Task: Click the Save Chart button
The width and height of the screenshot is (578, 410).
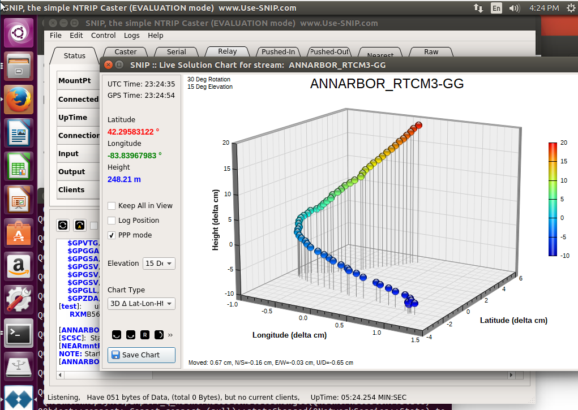Action: (141, 355)
